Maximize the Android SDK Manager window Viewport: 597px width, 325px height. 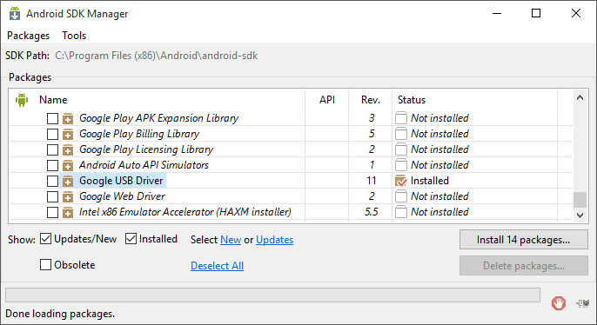[536, 13]
